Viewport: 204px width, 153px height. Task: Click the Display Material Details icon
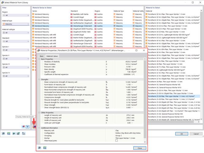click(34, 127)
